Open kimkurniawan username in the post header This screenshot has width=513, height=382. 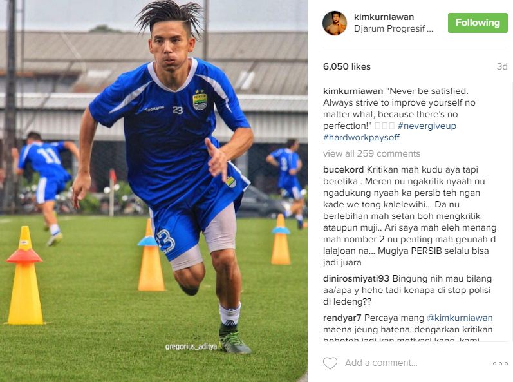click(x=384, y=17)
